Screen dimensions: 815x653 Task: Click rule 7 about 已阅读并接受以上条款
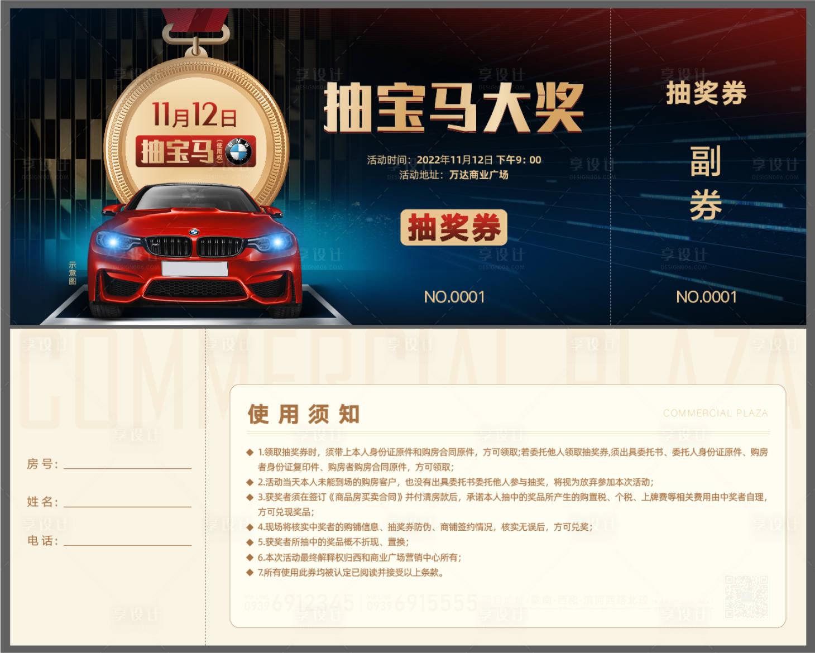[346, 572]
